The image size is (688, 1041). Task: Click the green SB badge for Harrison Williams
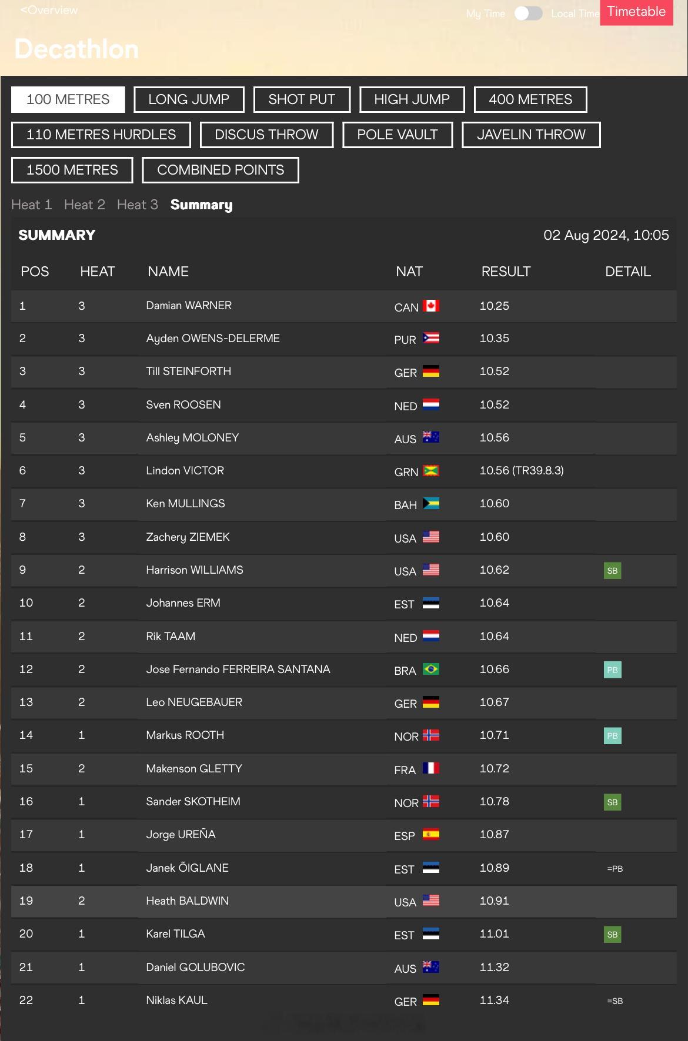pos(612,570)
